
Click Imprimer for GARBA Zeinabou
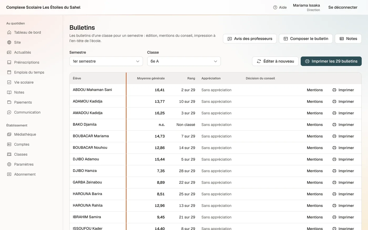[343, 182]
